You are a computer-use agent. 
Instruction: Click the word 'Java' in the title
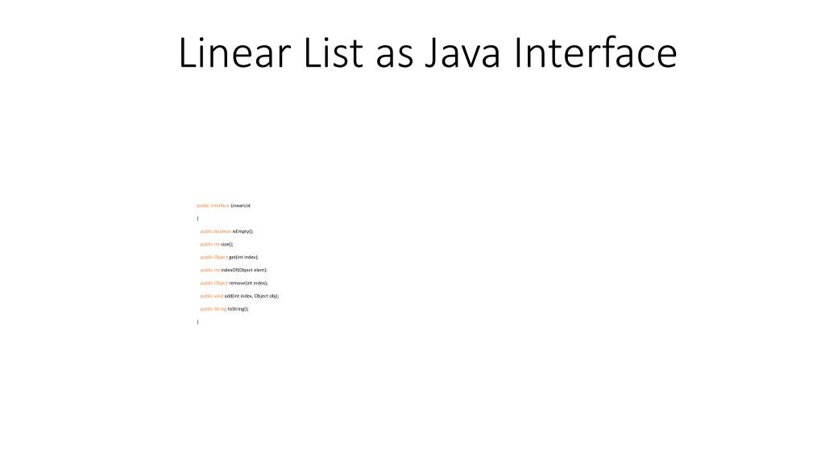point(463,52)
